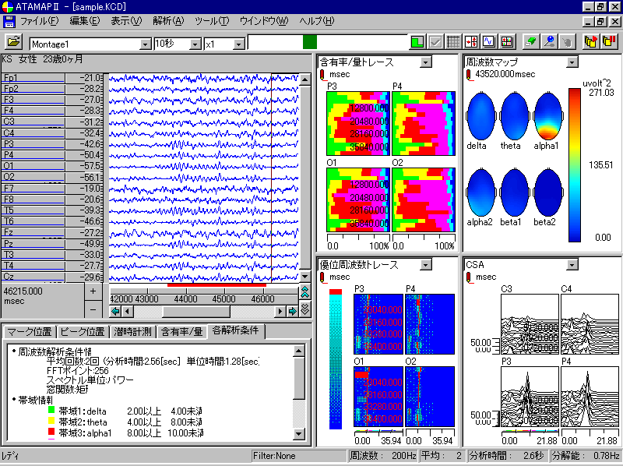Click the waveform display toolbar icon
The image size is (623, 466).
coord(489,42)
